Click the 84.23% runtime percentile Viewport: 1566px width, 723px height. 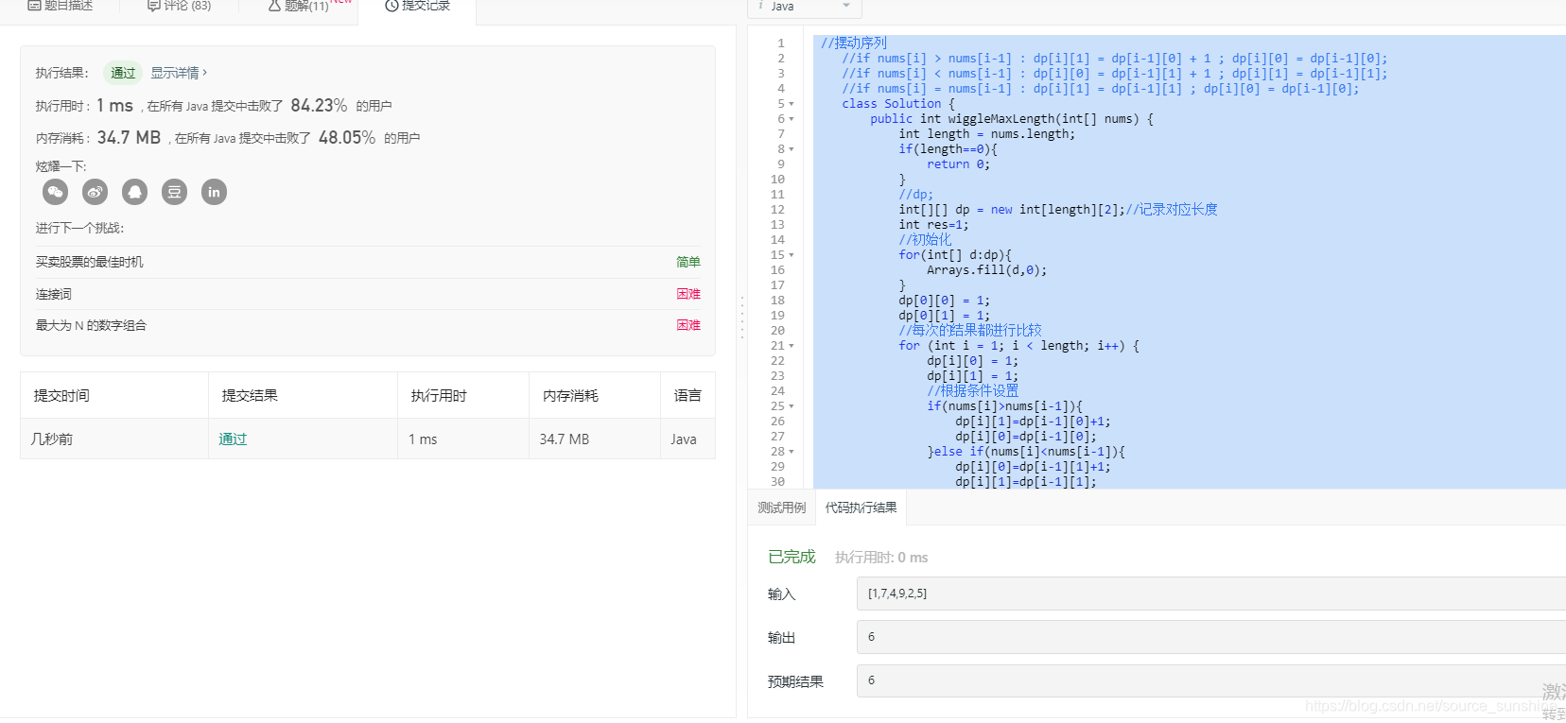[319, 106]
